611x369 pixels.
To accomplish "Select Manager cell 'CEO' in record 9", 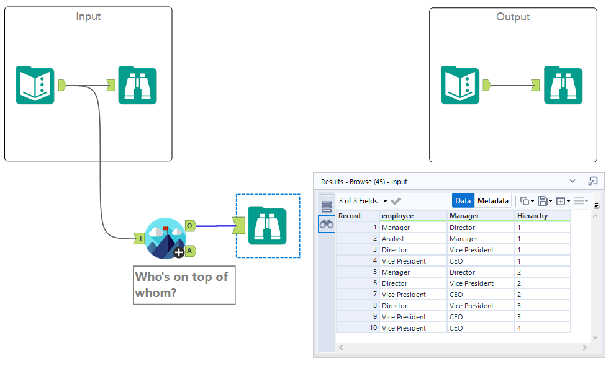I will pyautogui.click(x=481, y=317).
